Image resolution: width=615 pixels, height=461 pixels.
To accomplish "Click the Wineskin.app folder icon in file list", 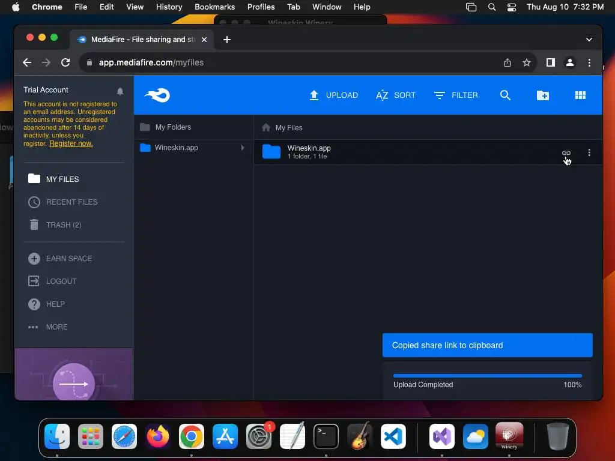I will coord(271,152).
